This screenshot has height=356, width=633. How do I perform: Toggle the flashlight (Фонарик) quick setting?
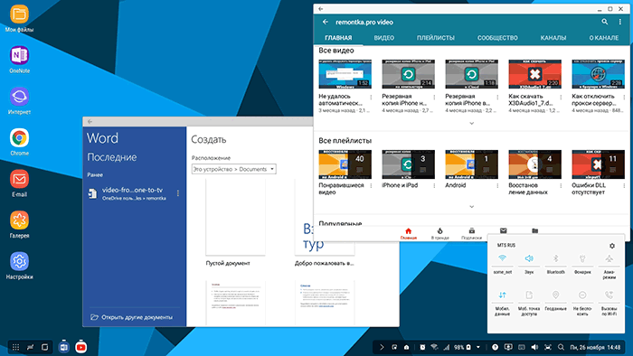582,263
